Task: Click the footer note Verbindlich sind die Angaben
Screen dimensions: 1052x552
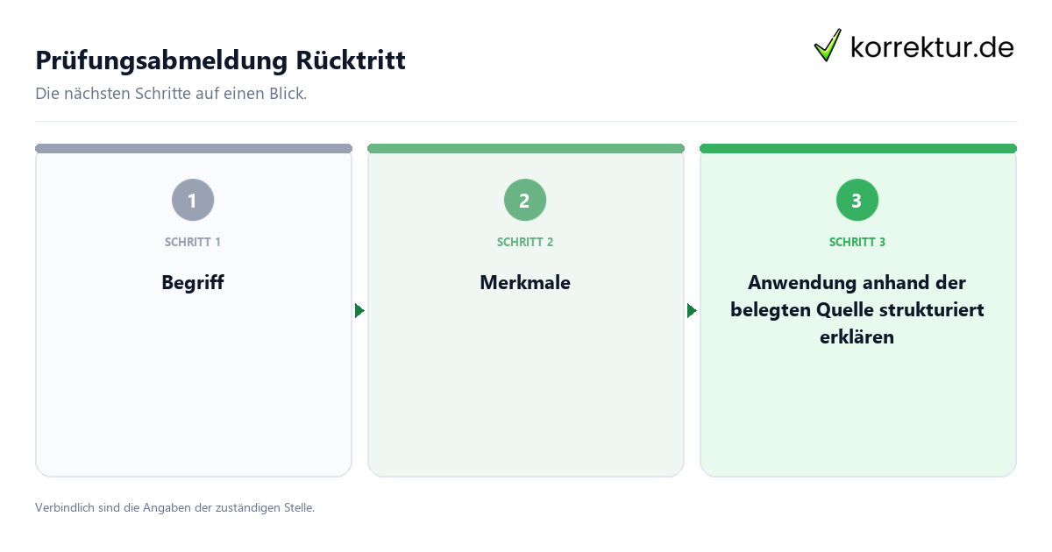Action: [174, 507]
